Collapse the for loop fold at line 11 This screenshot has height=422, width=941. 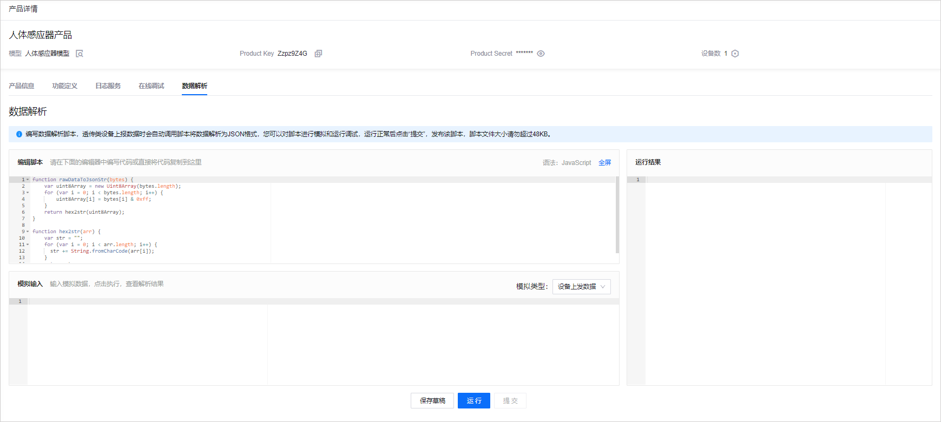pos(28,245)
